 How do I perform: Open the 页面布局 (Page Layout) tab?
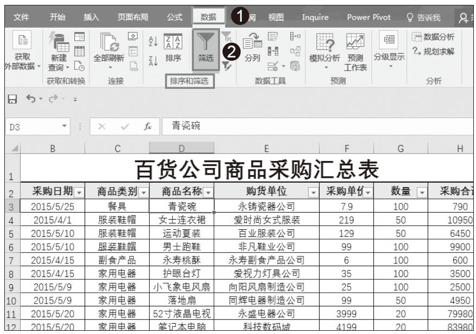click(x=132, y=17)
